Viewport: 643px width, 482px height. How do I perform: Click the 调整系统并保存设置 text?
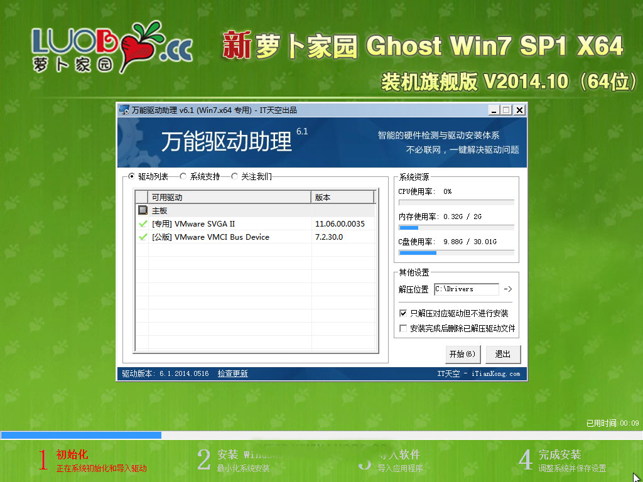click(x=572, y=468)
